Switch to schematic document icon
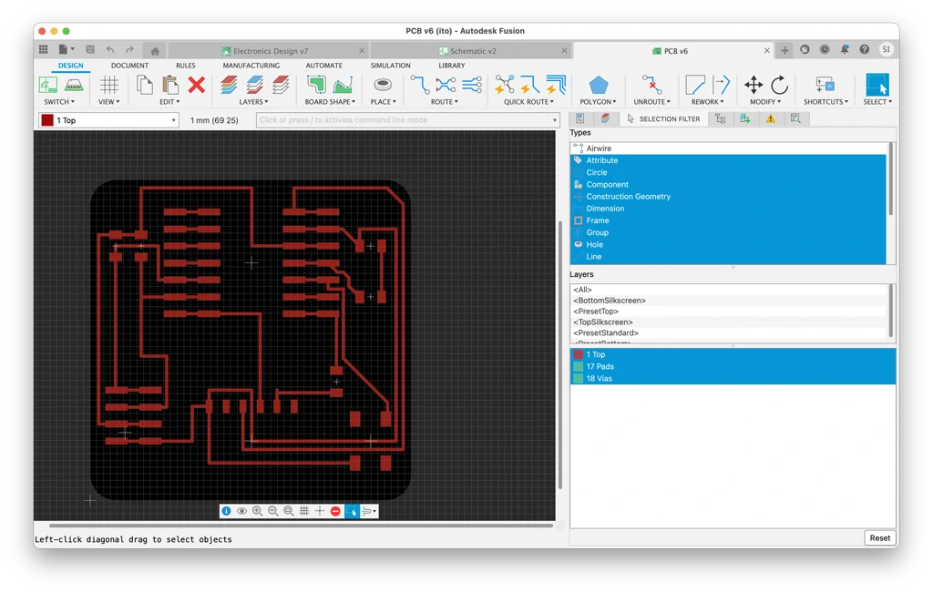Screen dimensions: 933x593 pyautogui.click(x=48, y=85)
